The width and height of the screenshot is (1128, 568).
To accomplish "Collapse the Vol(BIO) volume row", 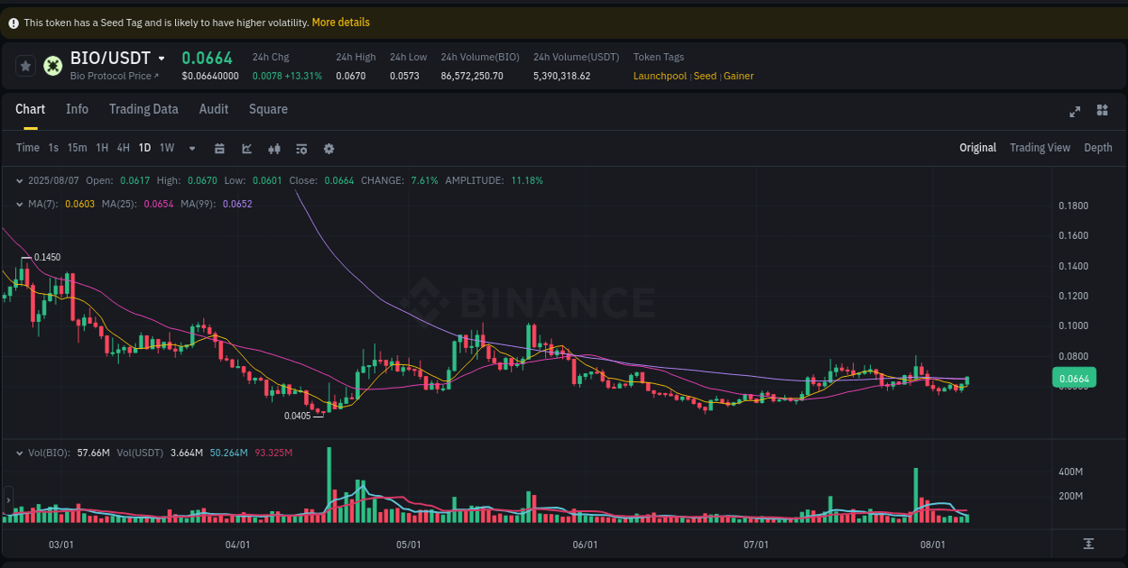I will 20,453.
